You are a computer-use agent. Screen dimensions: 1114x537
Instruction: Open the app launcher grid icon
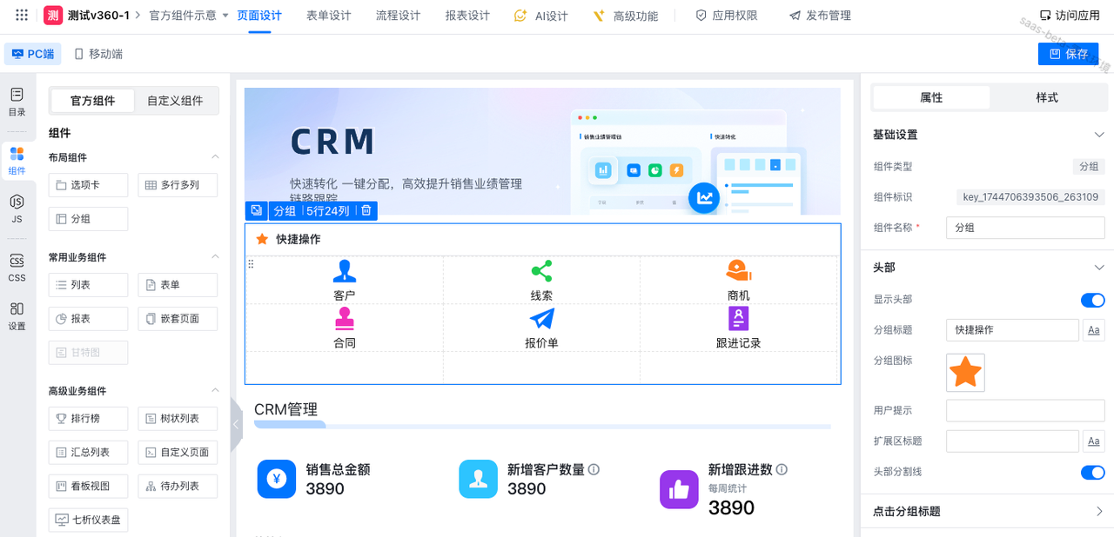tap(22, 16)
